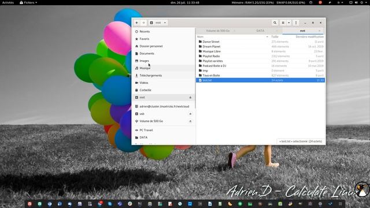Viewport: 370px width, 208px height.
Task: Open the fr keyboard layout dropdown
Action: click(340, 2)
